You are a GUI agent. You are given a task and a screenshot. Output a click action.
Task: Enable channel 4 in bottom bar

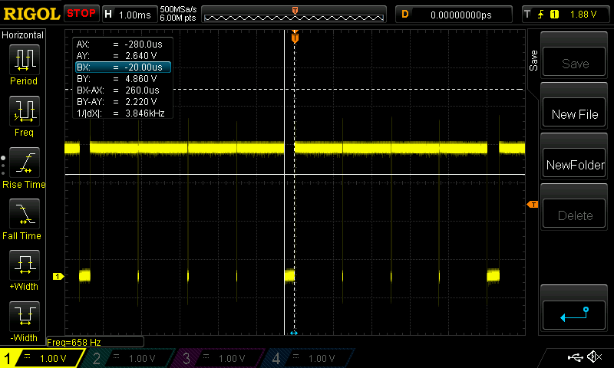click(x=309, y=358)
